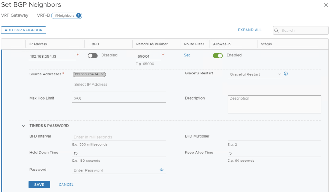330x192 pixels.
Task: Open the Graceful Restart dropdown
Action: (255, 74)
